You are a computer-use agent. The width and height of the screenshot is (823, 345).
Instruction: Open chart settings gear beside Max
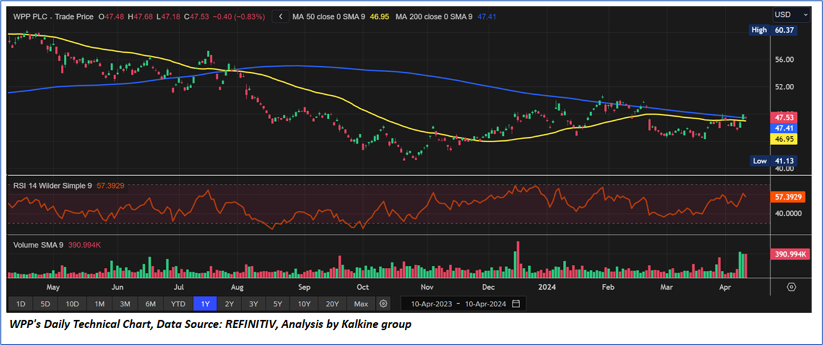coord(383,304)
